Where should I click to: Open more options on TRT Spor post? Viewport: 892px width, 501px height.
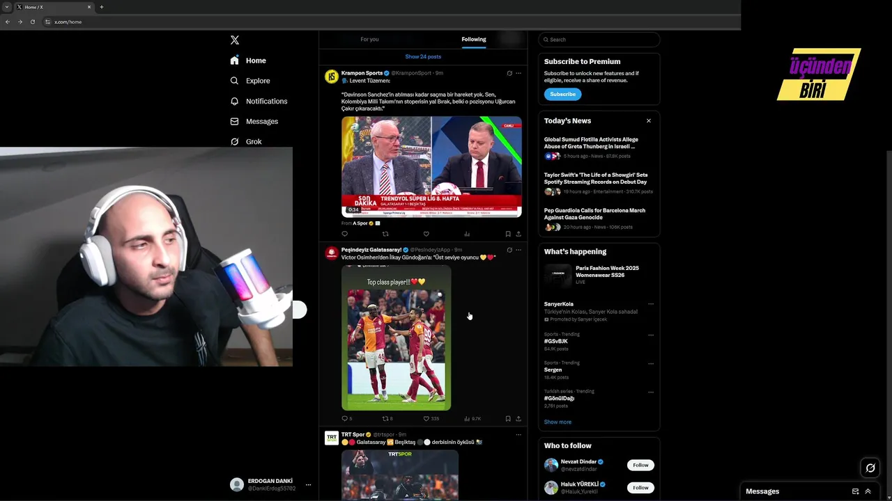[518, 435]
